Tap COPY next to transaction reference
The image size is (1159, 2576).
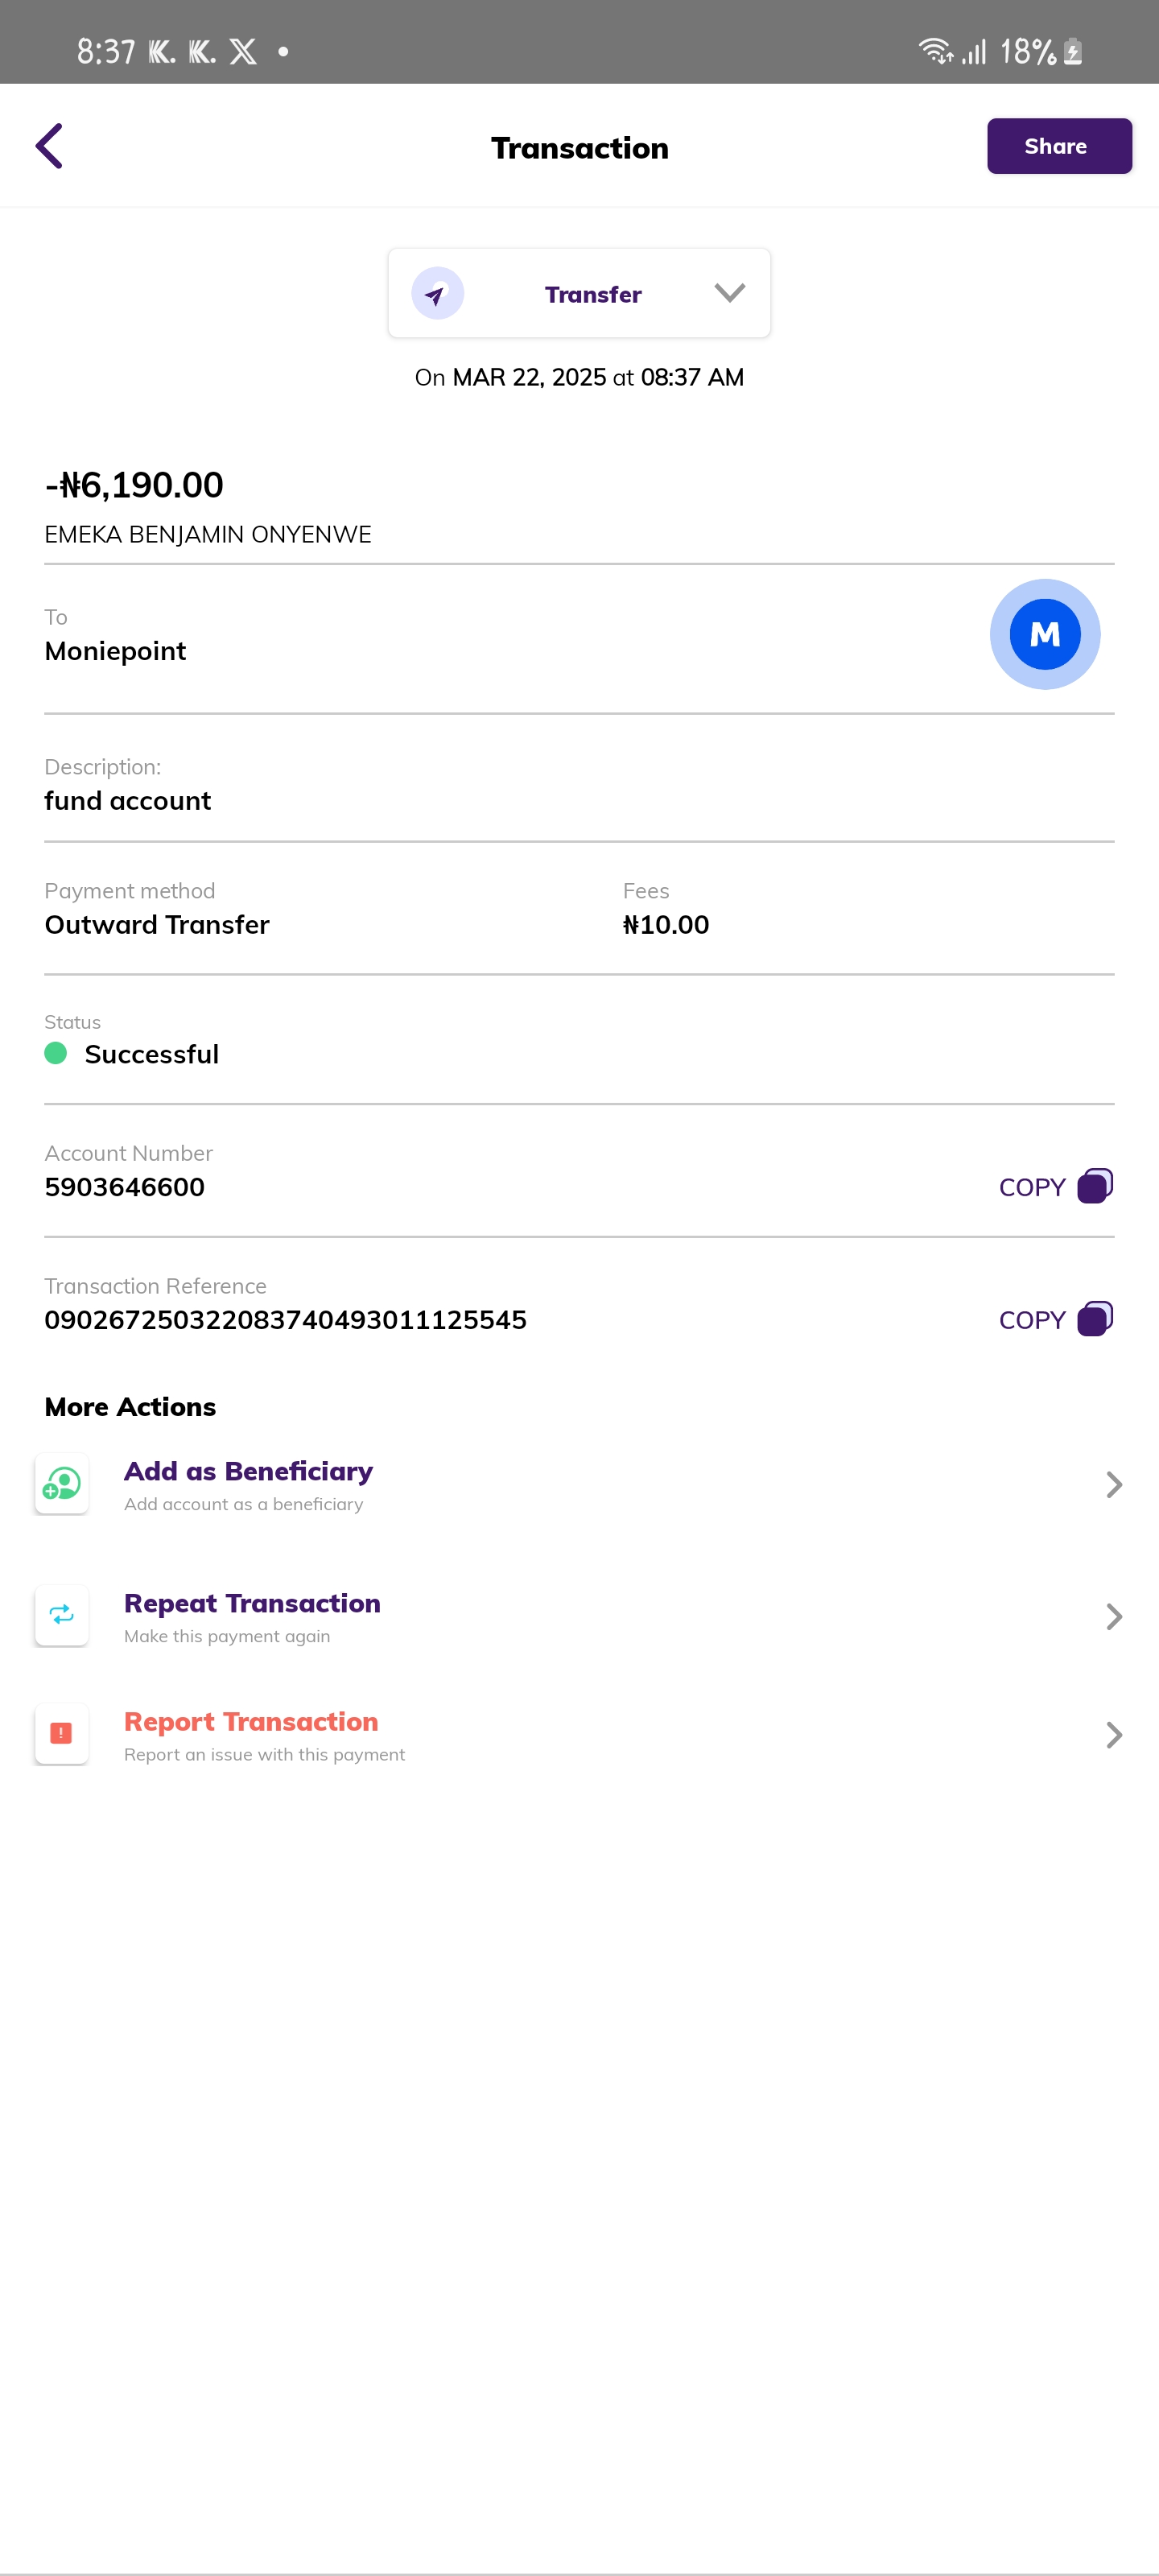click(1032, 1320)
